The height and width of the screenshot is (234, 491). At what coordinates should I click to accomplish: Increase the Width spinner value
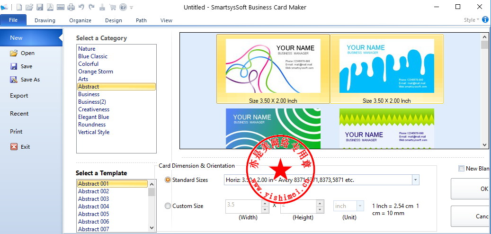(265, 203)
